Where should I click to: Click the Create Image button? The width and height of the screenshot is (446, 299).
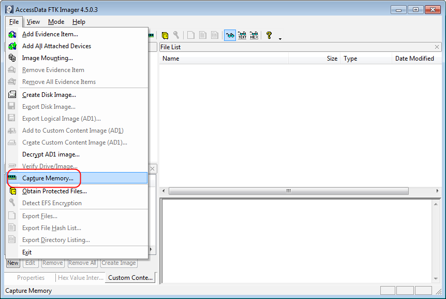(x=118, y=263)
